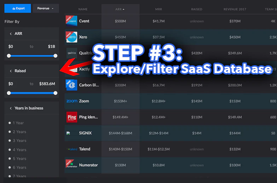
Task: Click Talend's $11M-$12.5M MRR cell
Action: pyautogui.click(x=158, y=149)
